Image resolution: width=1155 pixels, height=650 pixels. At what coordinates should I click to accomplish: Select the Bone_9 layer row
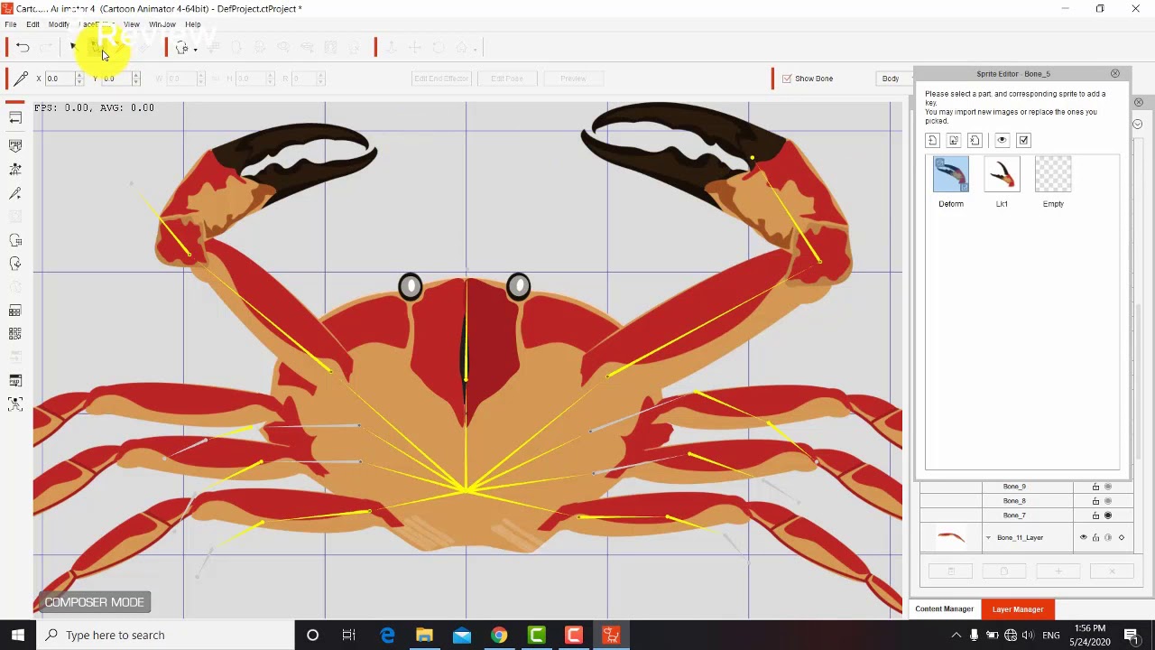(x=1025, y=487)
